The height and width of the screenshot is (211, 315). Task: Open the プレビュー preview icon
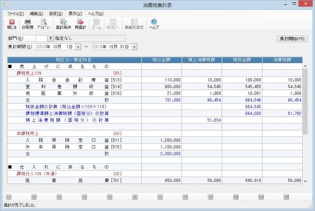44,24
